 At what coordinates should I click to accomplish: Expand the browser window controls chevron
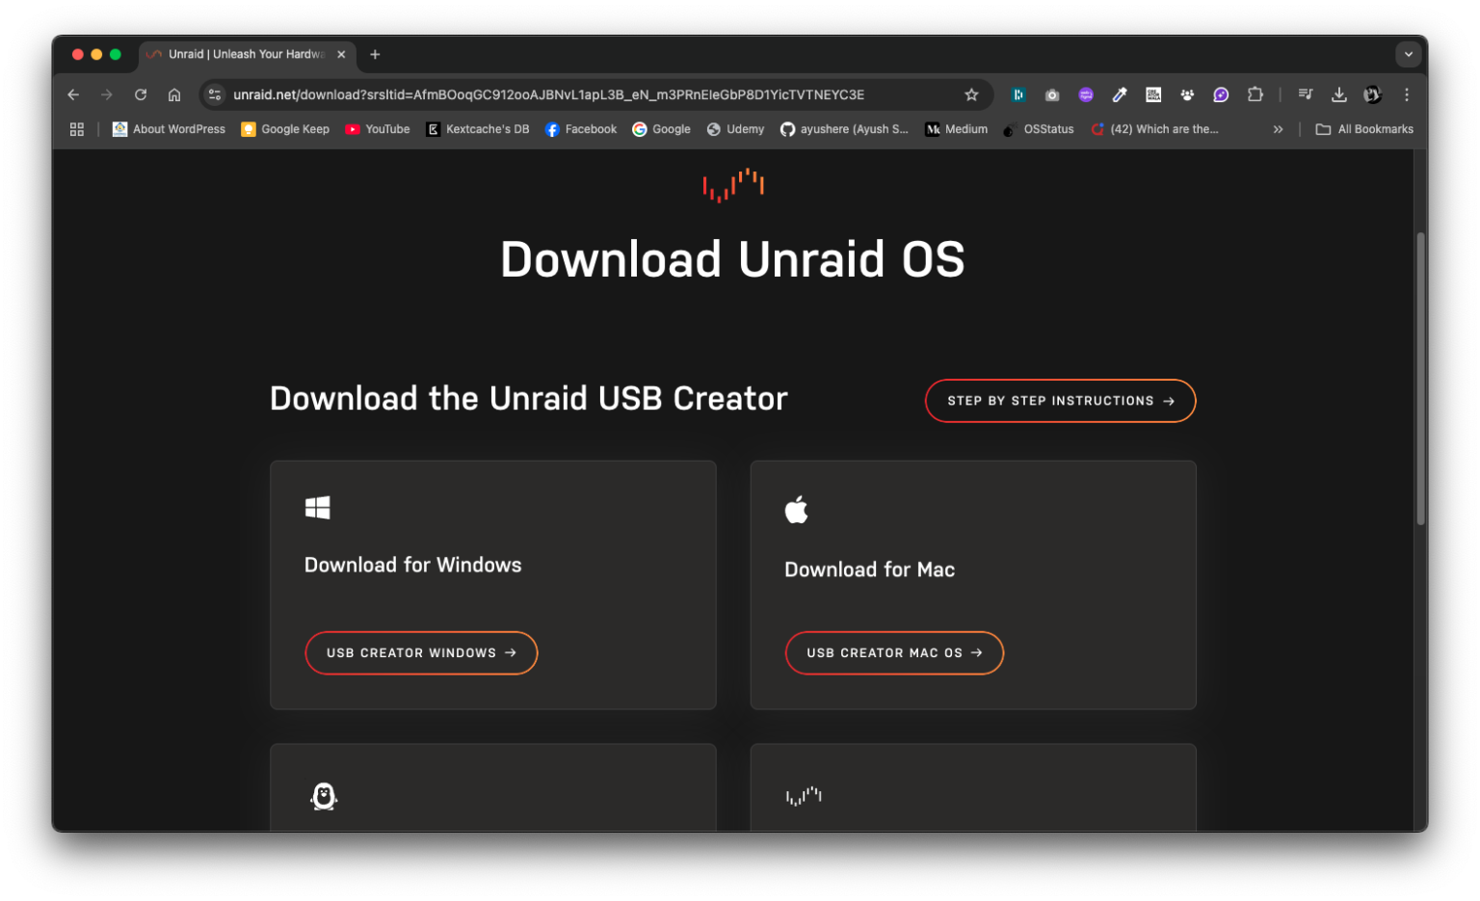pyautogui.click(x=1408, y=54)
